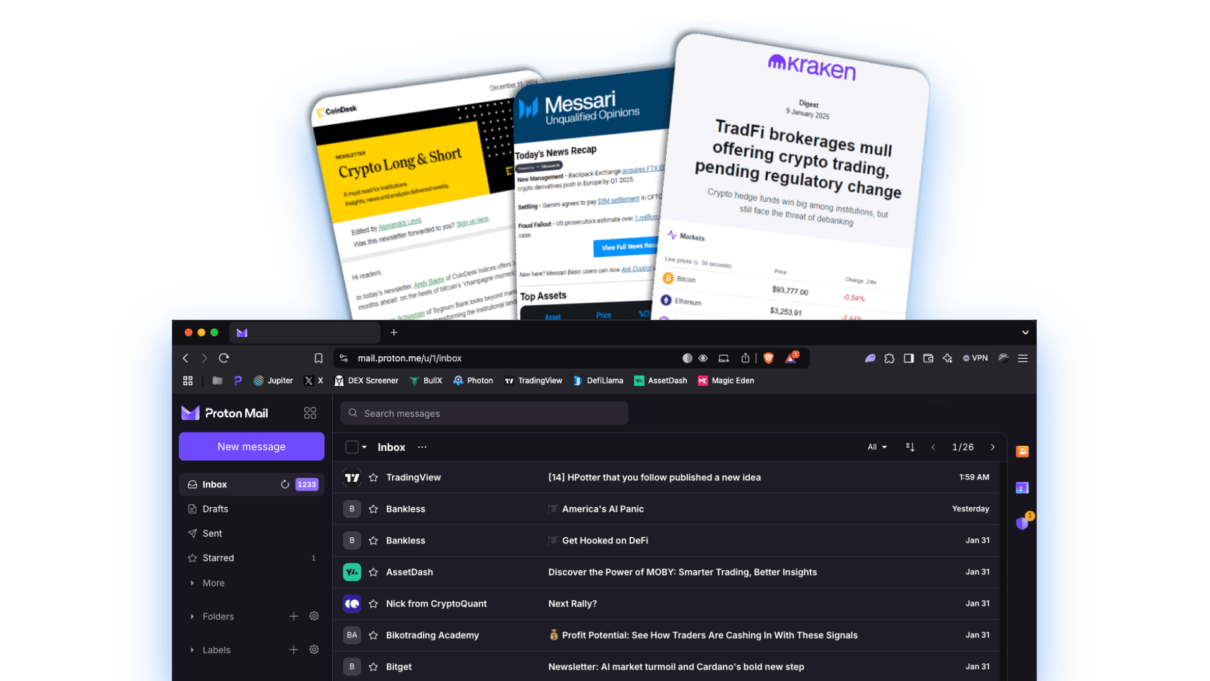Click the sort order icon in the toolbar
The height and width of the screenshot is (681, 1210).
pos(910,447)
